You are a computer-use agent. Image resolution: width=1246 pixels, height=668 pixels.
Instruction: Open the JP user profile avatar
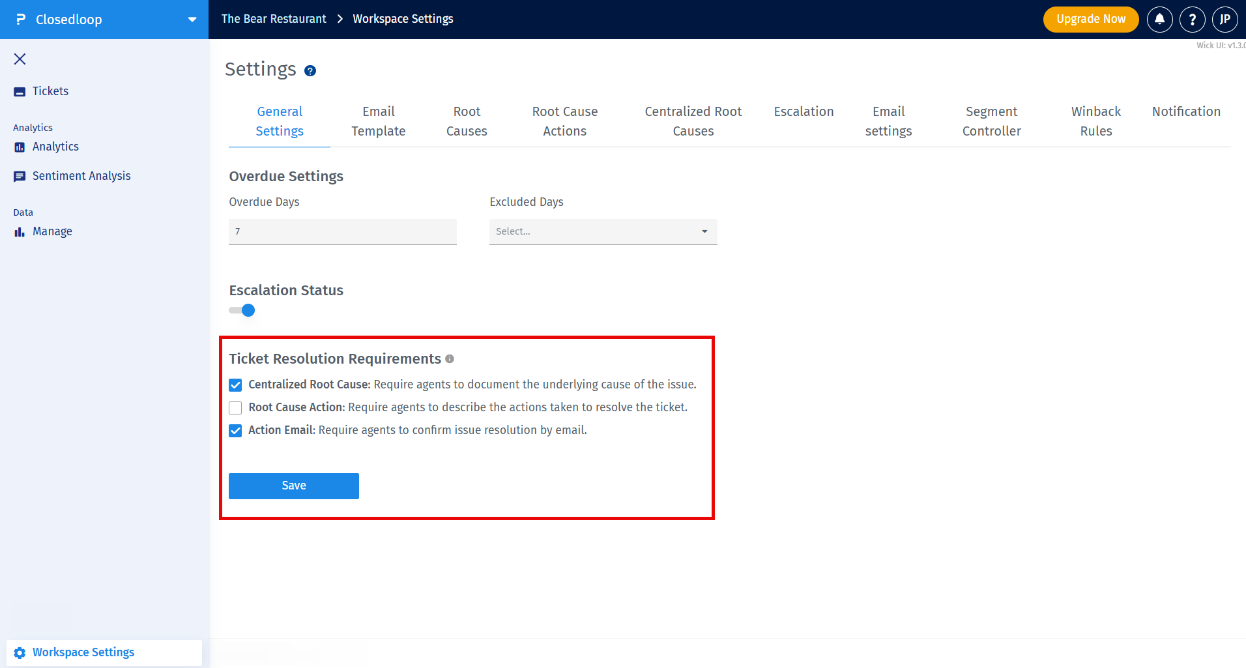click(x=1224, y=20)
